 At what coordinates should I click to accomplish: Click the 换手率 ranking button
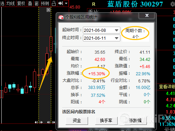pos(106,121)
